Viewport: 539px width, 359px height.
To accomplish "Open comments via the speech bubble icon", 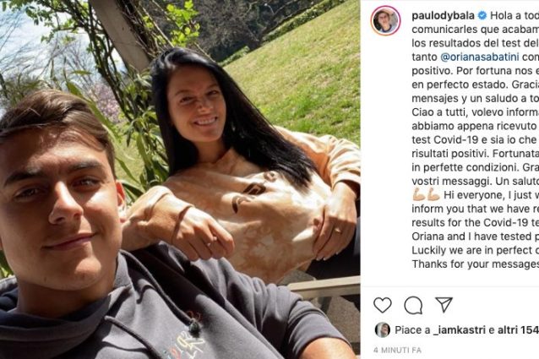I will point(413,305).
